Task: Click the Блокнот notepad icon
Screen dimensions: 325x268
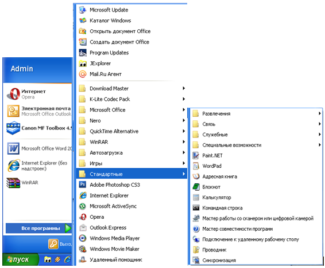Action: coord(196,187)
